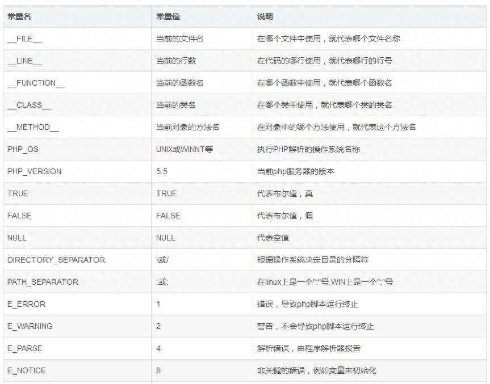Click the E_NOTICE value 8

coord(158,370)
